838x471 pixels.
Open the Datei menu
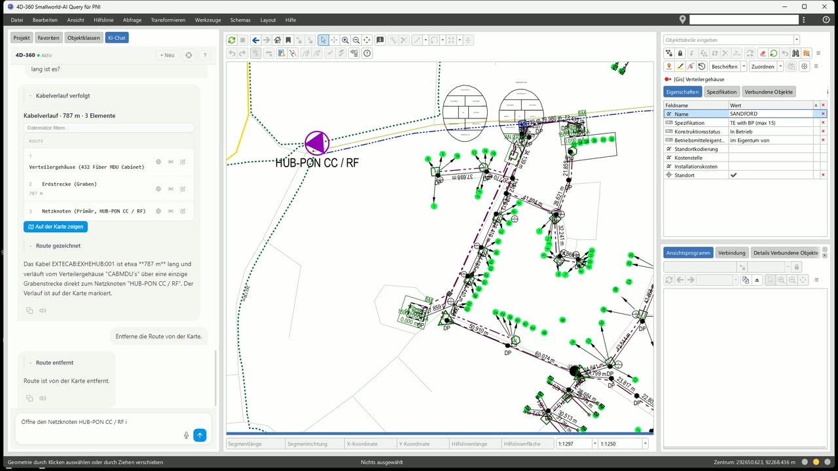coord(17,20)
